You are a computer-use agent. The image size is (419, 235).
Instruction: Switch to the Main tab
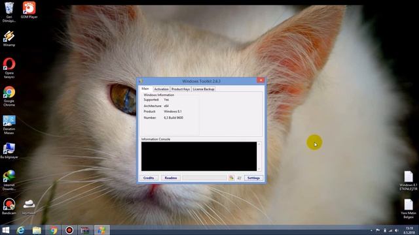point(145,89)
